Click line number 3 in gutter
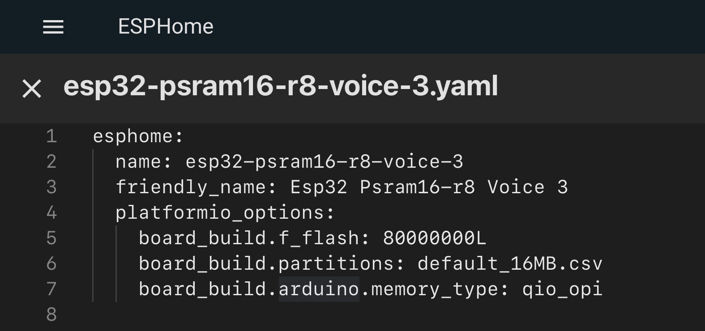Viewport: 705px width, 331px height. pos(51,187)
